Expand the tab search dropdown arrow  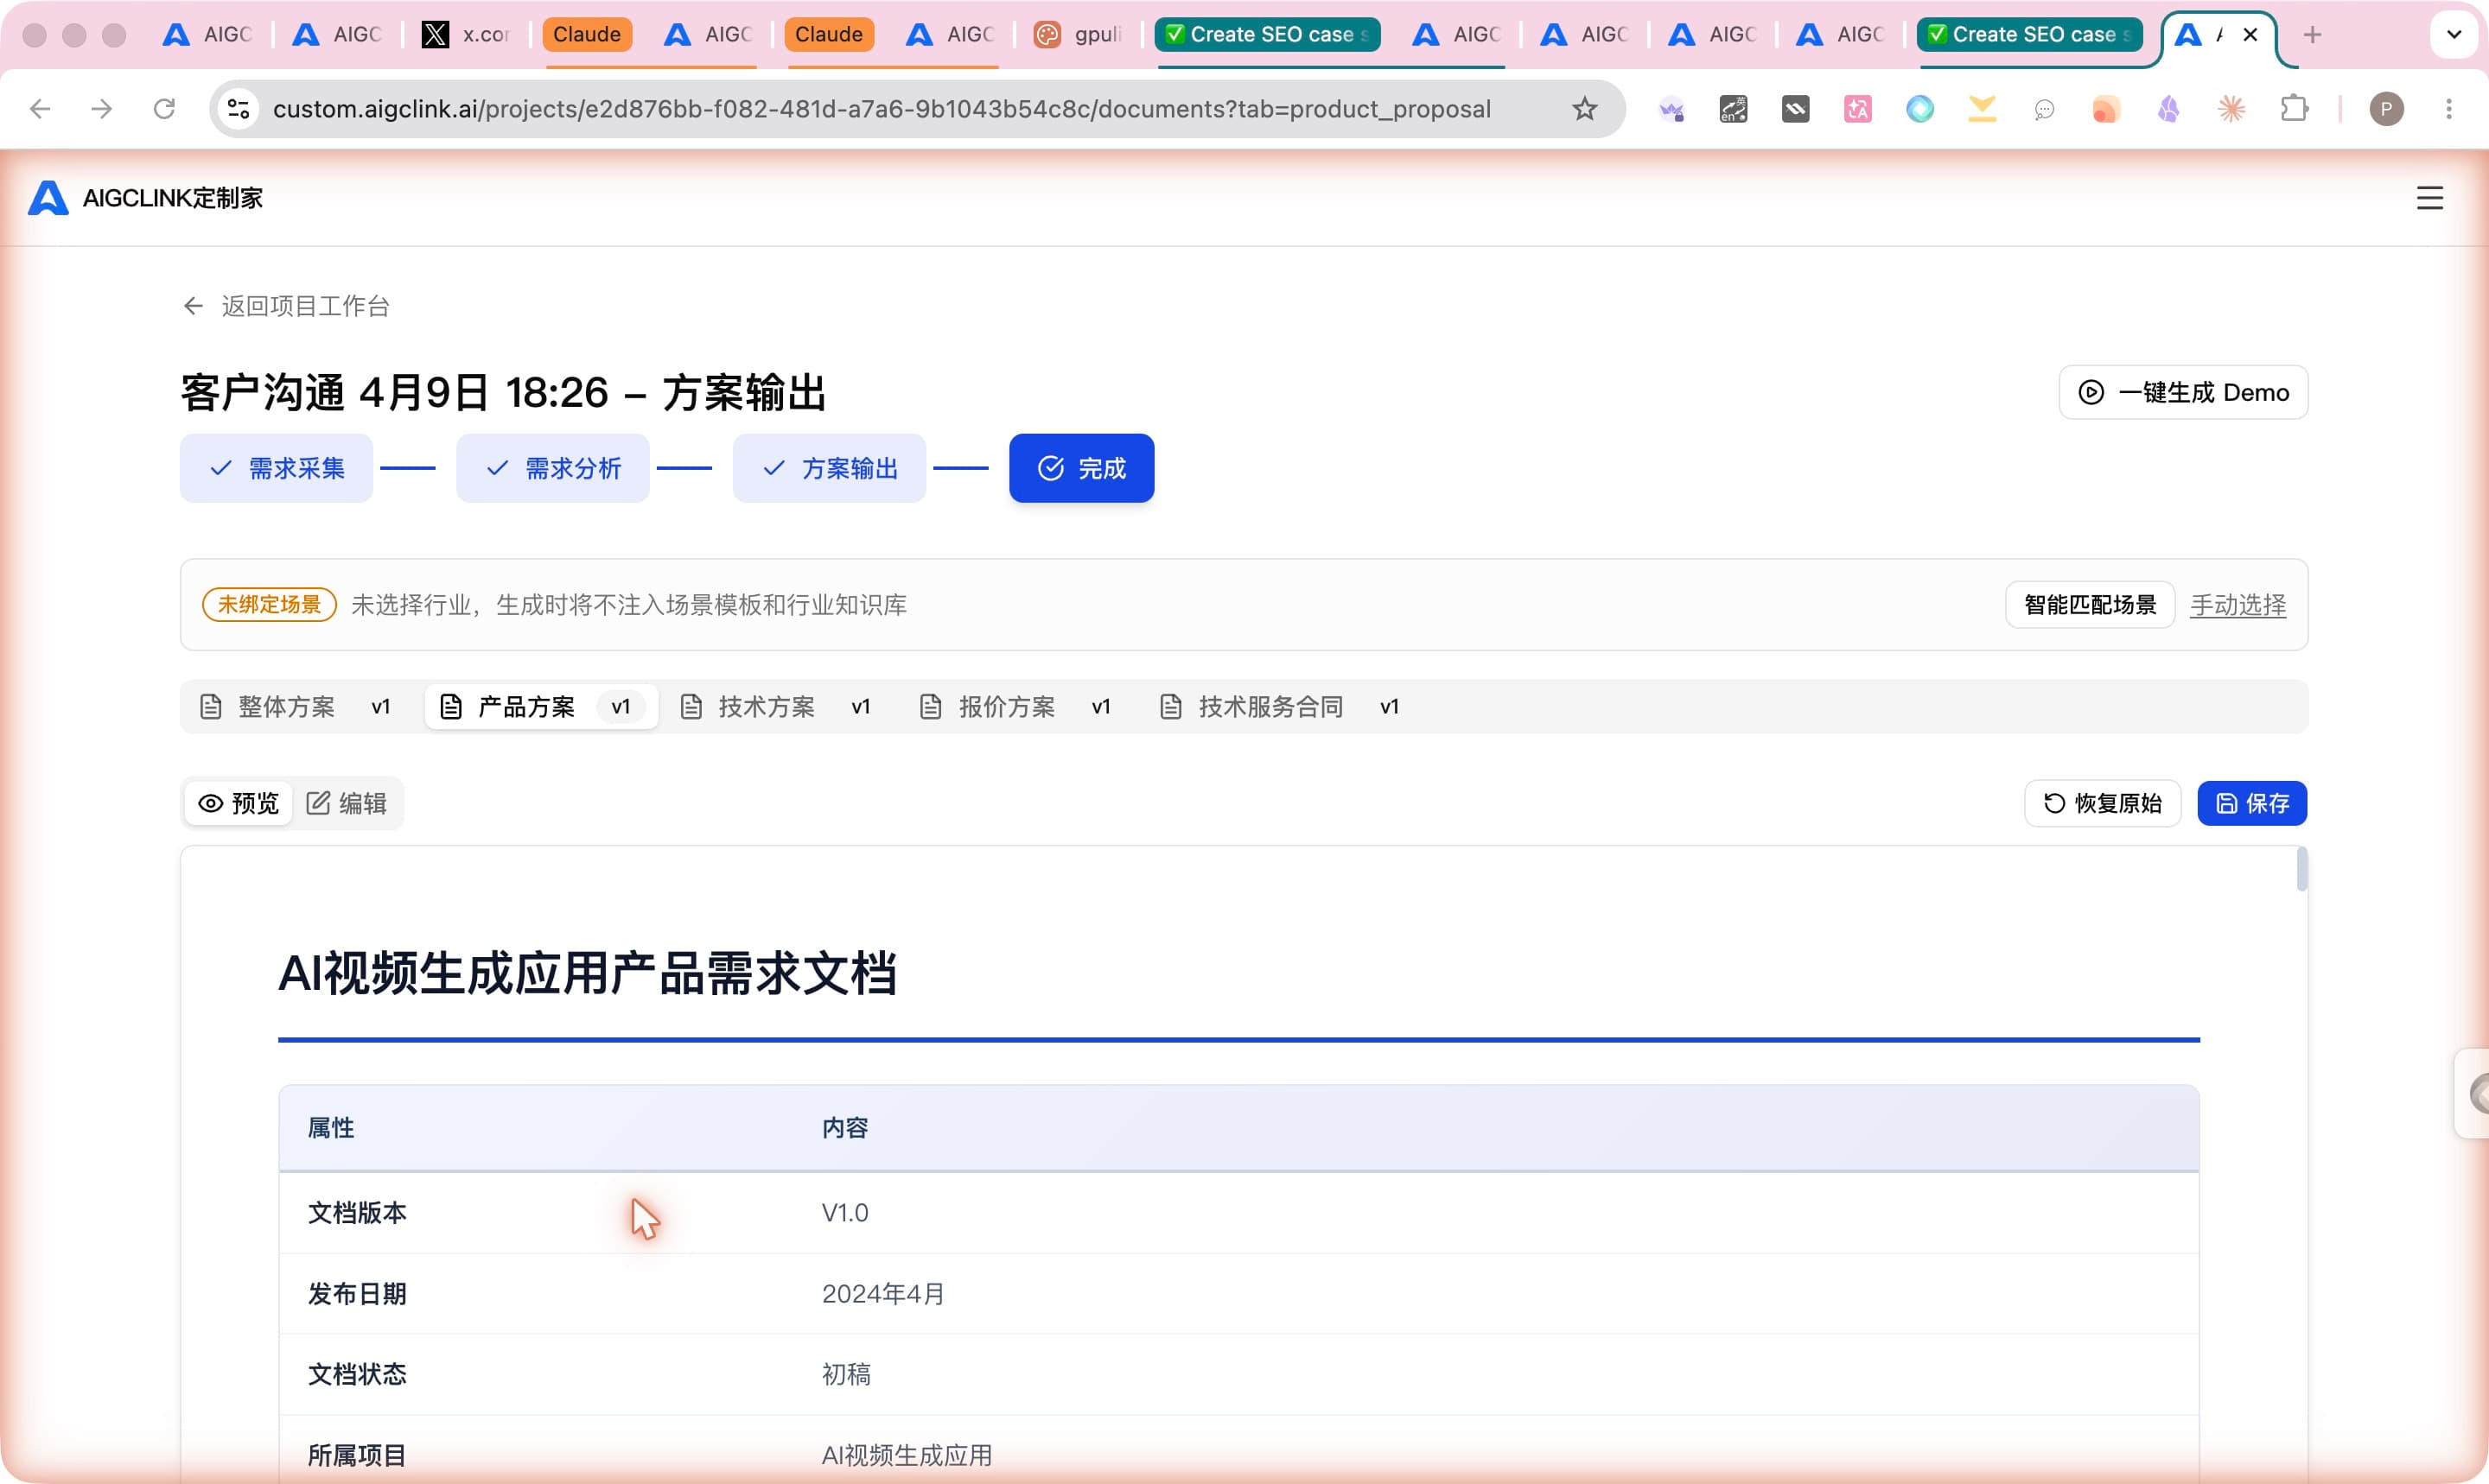[x=2454, y=35]
